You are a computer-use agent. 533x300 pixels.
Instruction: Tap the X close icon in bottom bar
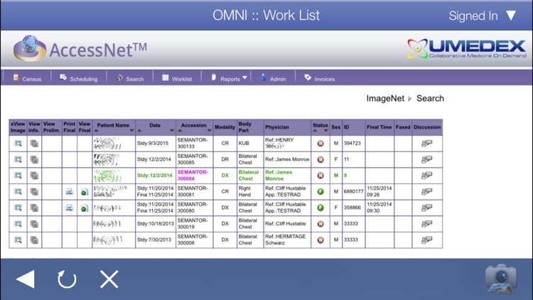click(x=109, y=279)
